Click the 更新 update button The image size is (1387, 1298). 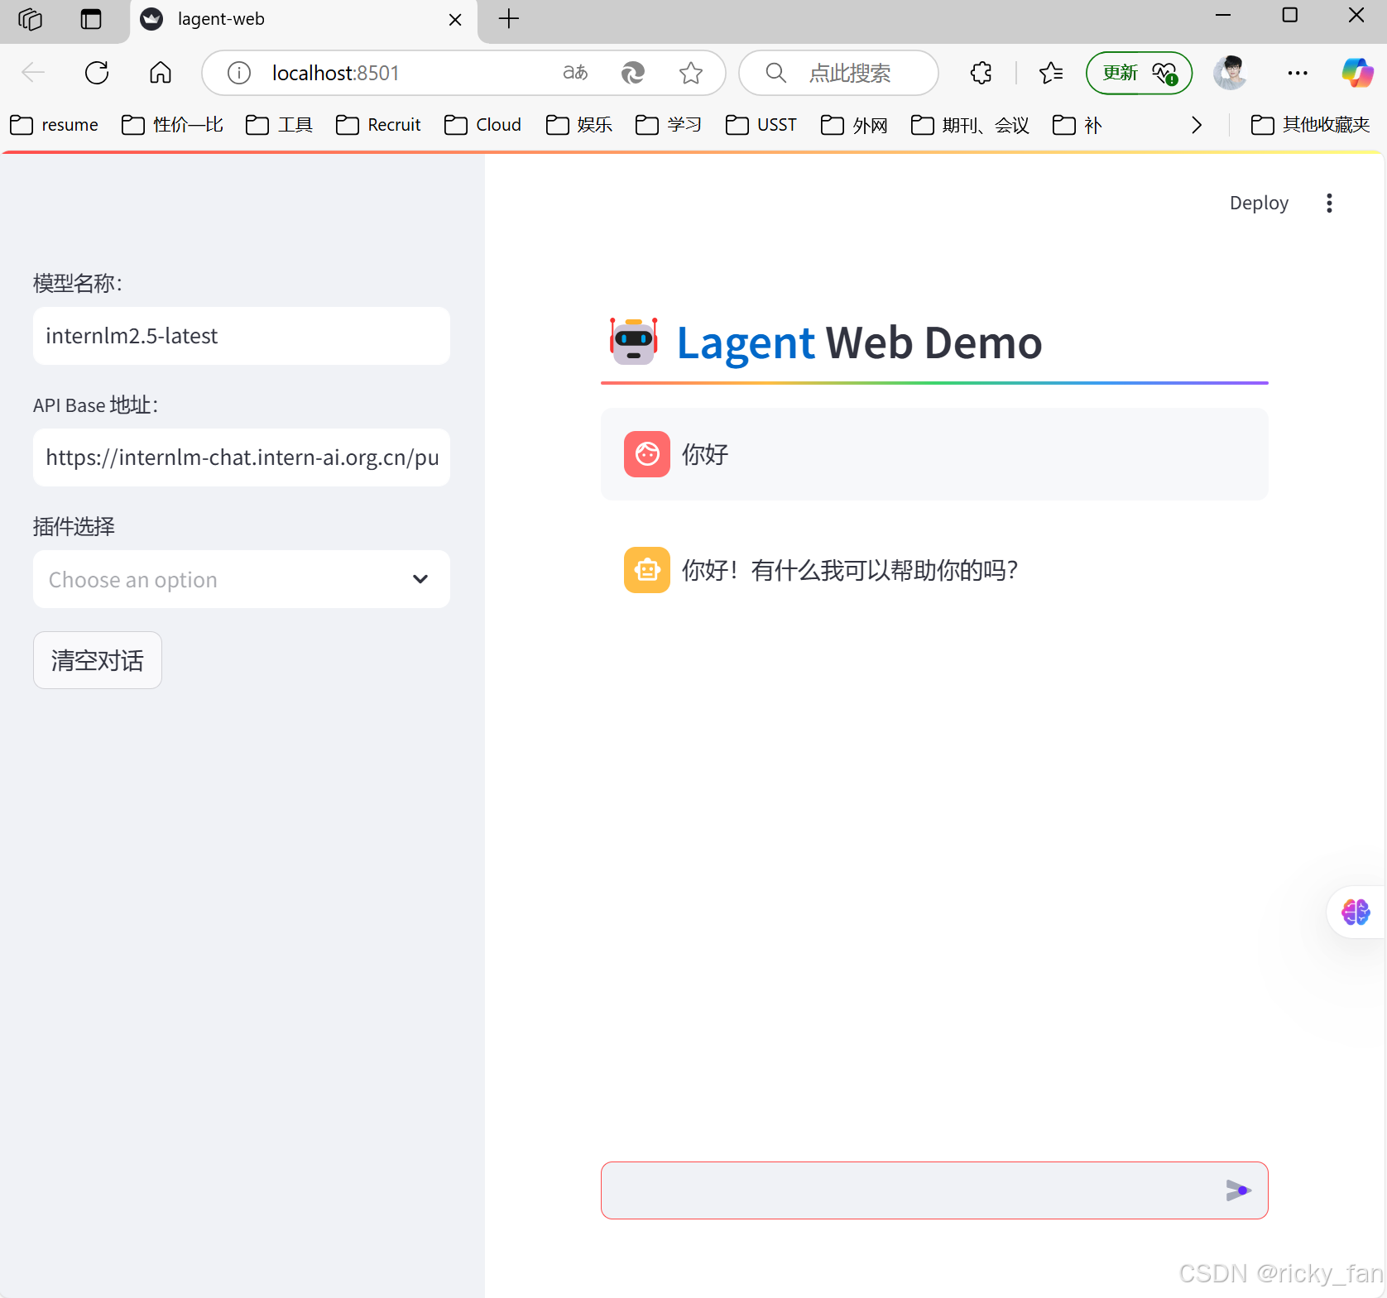click(x=1139, y=73)
